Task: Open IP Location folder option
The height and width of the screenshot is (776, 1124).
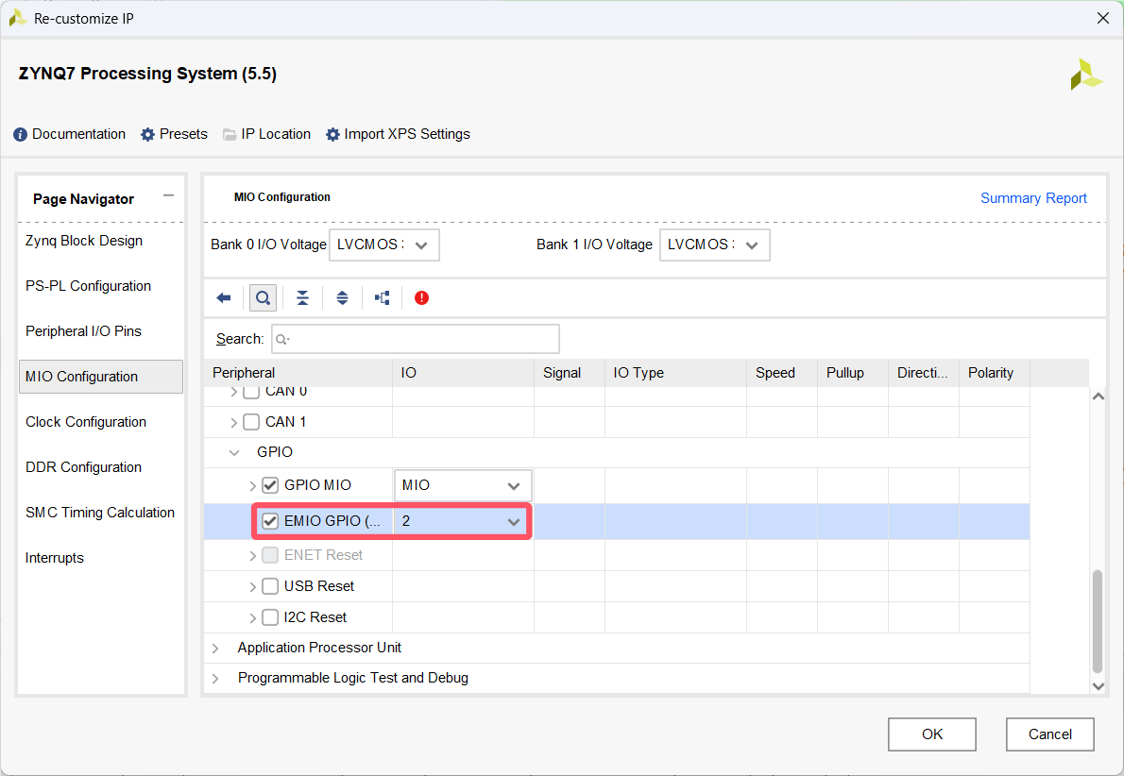Action: click(266, 134)
